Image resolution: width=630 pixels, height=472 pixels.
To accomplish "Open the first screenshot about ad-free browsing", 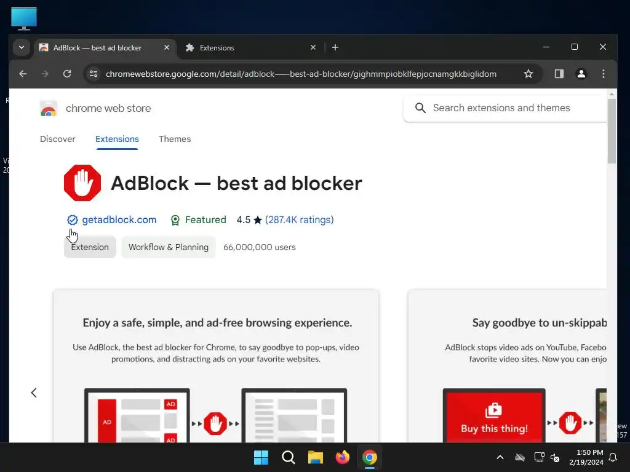I will pos(216,366).
